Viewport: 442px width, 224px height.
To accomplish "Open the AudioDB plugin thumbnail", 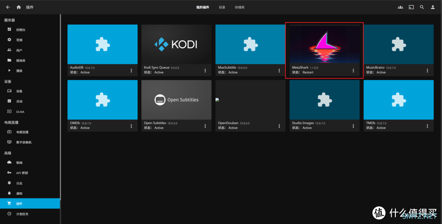I will click(x=103, y=44).
